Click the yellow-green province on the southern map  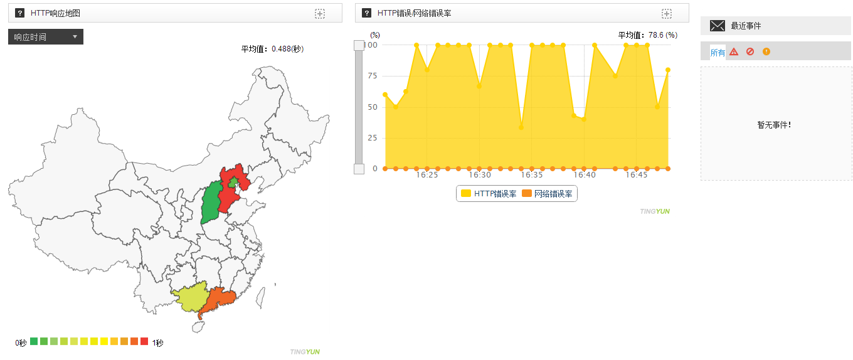(x=189, y=299)
